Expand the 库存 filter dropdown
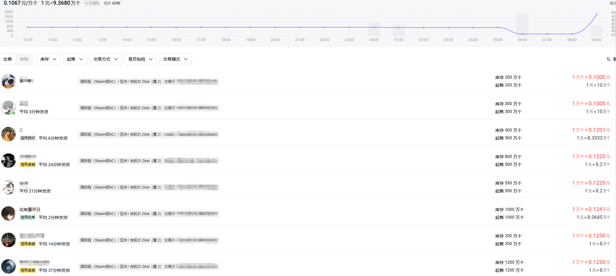Image resolution: width=616 pixels, height=276 pixels. click(49, 59)
